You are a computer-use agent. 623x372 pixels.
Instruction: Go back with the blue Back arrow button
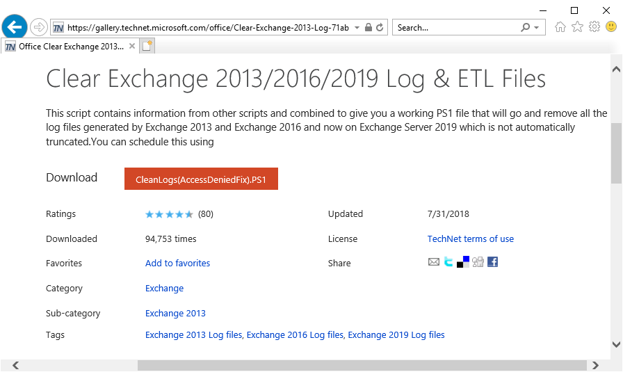(x=15, y=27)
